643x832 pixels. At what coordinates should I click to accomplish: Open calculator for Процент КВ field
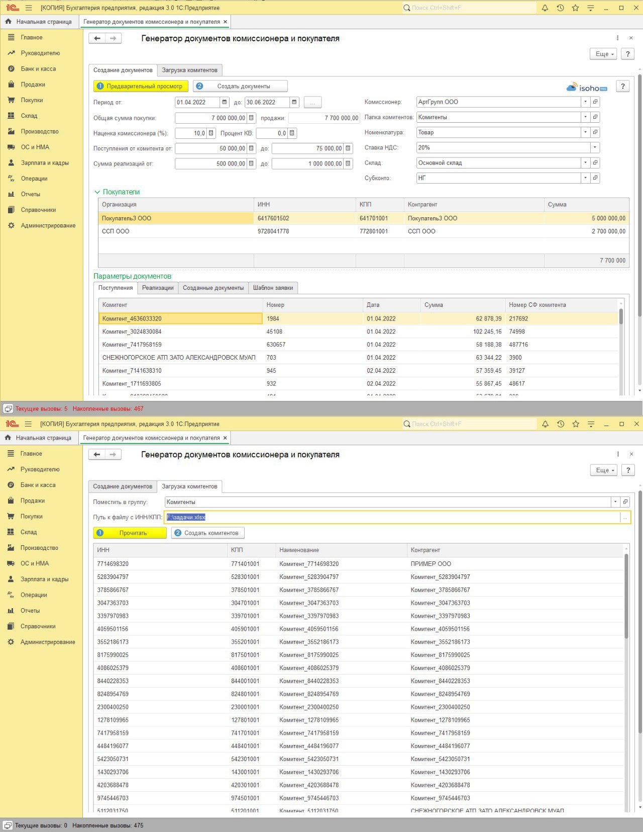click(292, 133)
